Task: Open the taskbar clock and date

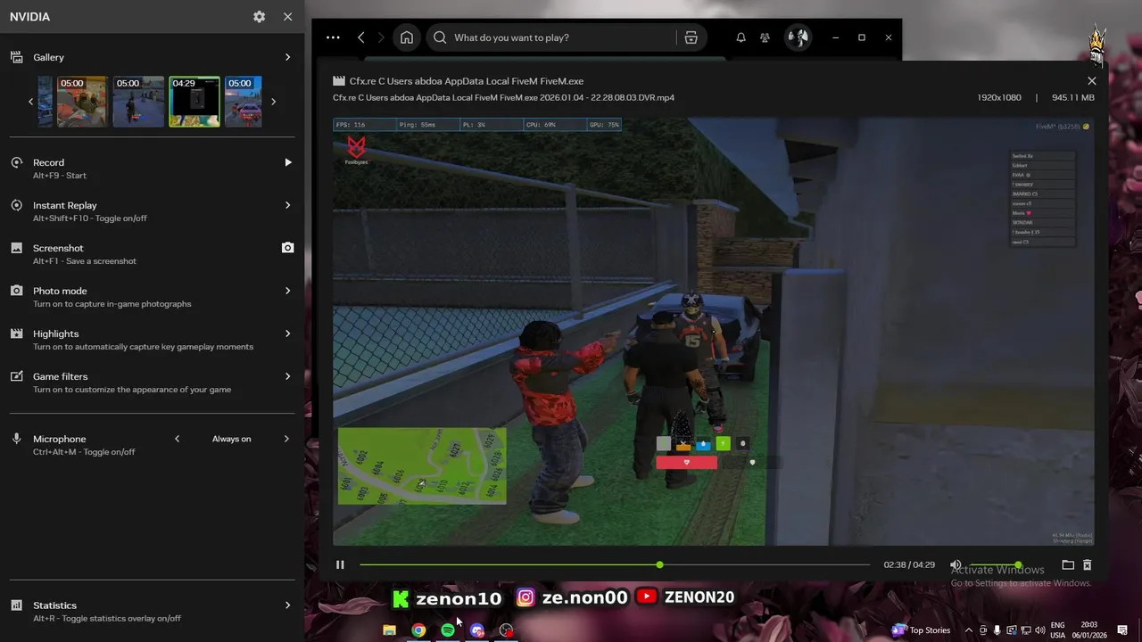Action: click(x=1089, y=630)
